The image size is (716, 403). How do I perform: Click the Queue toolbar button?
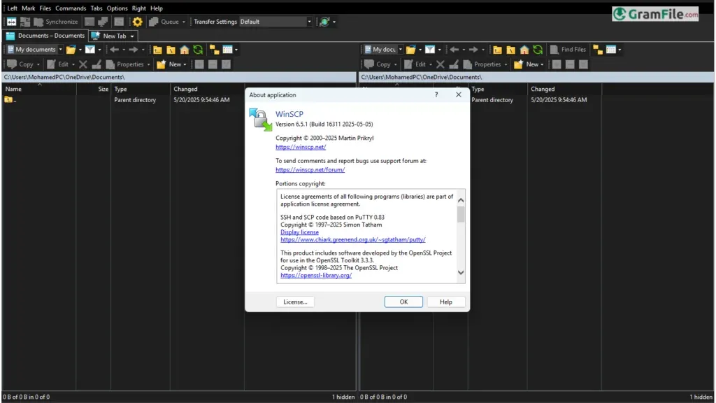click(x=165, y=22)
